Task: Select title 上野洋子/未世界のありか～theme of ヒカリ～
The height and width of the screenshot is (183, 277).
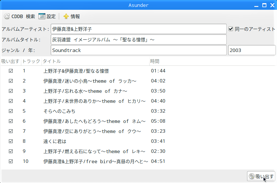Action: pyautogui.click(x=94, y=101)
